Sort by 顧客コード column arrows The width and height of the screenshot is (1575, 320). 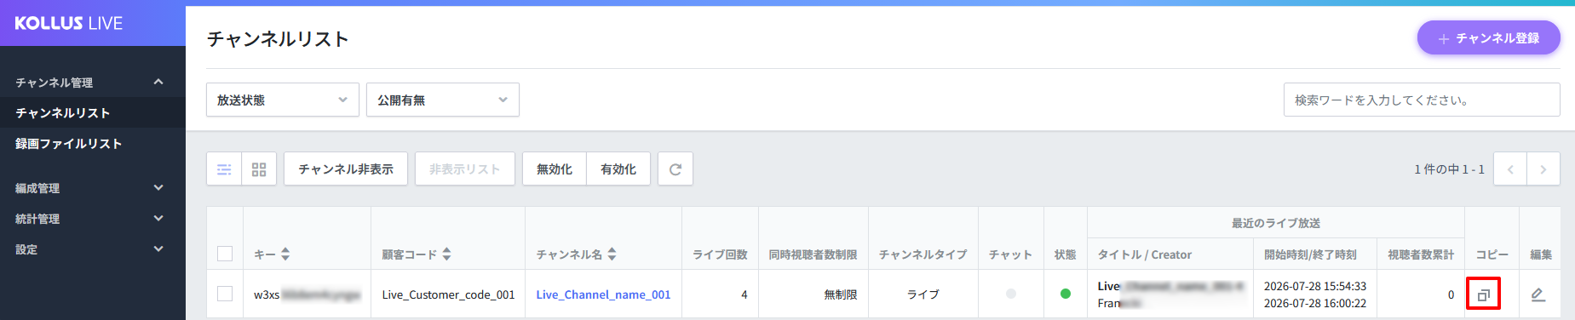(x=446, y=254)
